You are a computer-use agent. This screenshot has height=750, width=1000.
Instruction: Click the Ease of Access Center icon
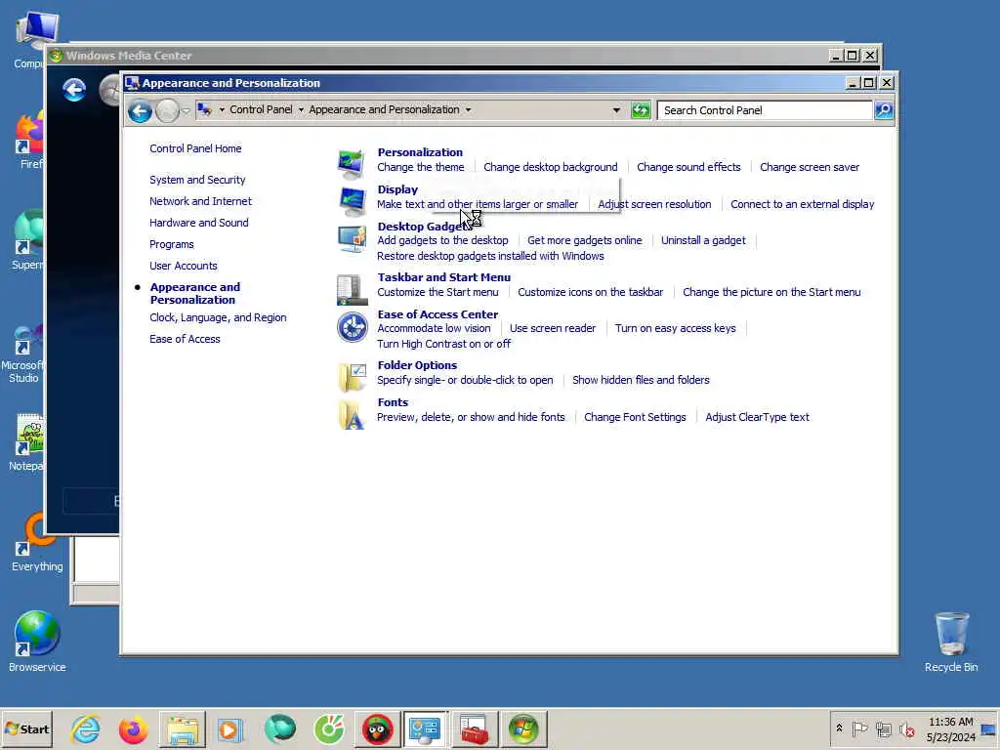352,326
